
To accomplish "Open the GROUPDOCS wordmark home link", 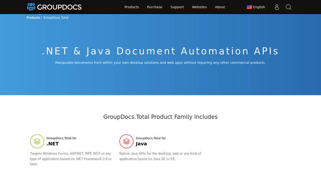I will click(x=59, y=7).
